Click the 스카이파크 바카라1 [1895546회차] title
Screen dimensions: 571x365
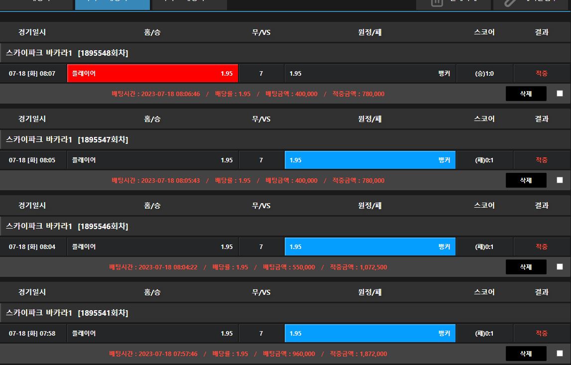[x=67, y=227]
